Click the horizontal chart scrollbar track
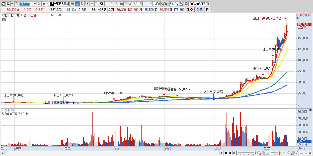 click(112, 153)
